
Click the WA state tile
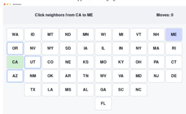(15, 34)
